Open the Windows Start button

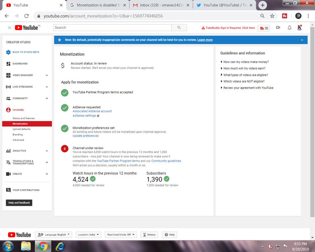click(x=8, y=246)
